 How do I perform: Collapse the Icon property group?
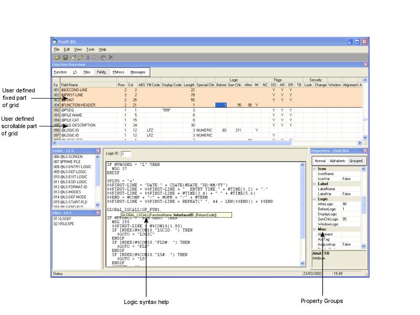[x=314, y=169]
